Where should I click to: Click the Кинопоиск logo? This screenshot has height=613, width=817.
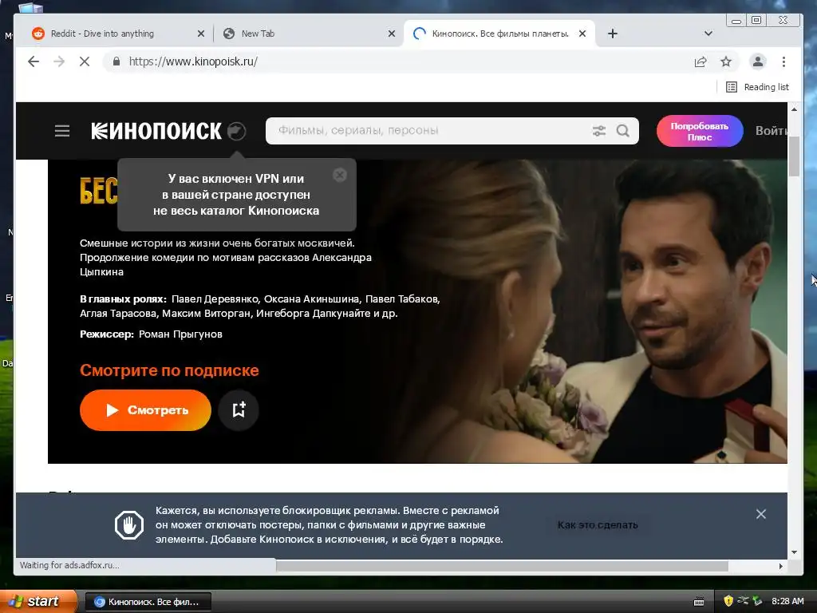pyautogui.click(x=156, y=131)
